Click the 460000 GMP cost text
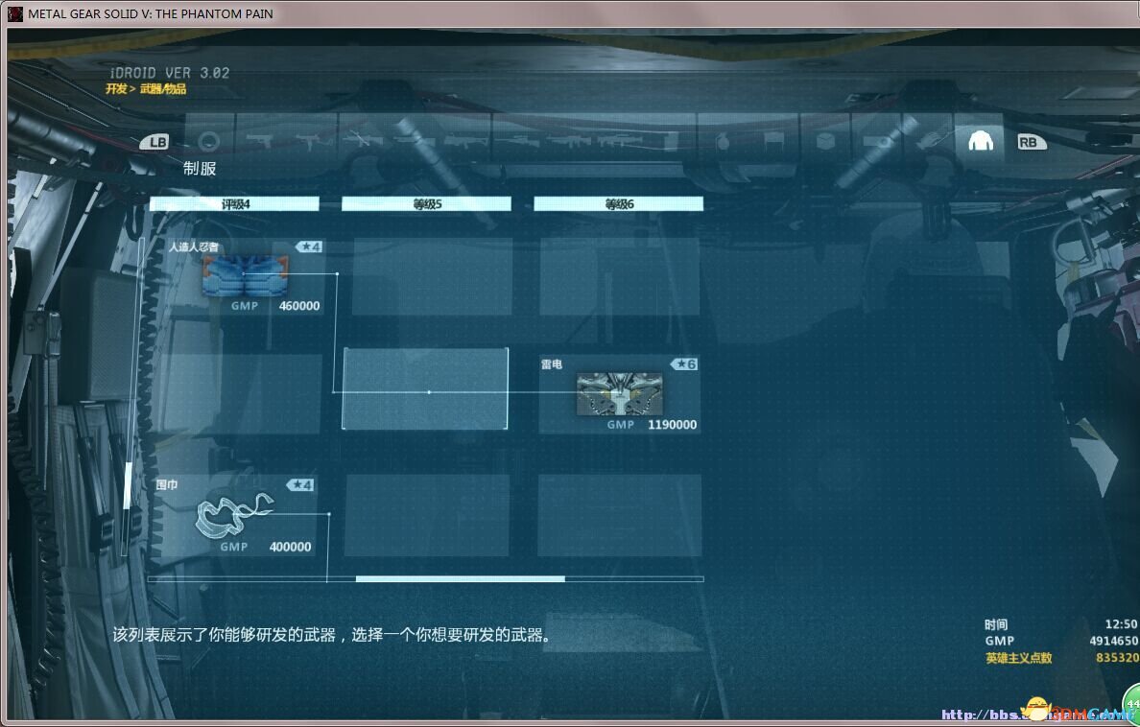The width and height of the screenshot is (1140, 727). (299, 306)
